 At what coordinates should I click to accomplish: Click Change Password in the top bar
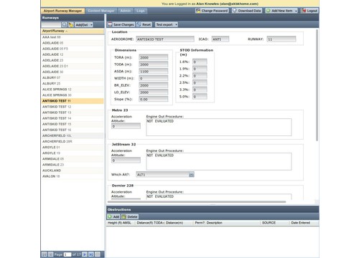212,11
